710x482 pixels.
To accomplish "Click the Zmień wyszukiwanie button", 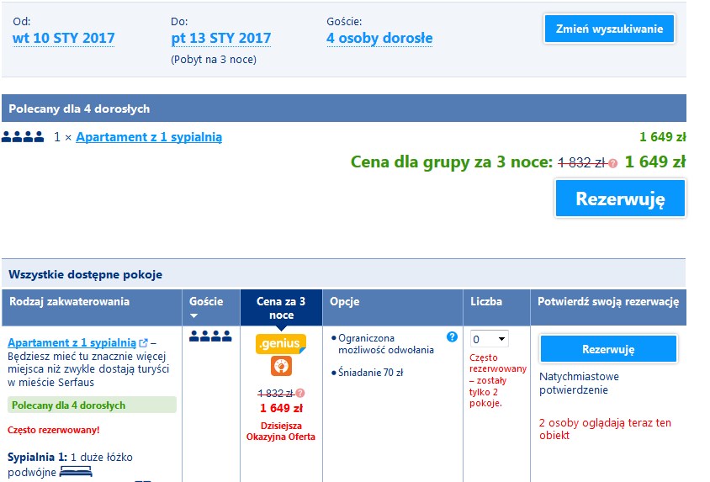I will click(x=609, y=29).
